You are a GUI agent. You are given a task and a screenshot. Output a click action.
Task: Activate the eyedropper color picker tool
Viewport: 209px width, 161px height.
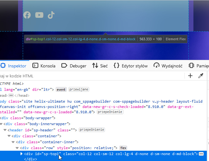tap(201, 76)
